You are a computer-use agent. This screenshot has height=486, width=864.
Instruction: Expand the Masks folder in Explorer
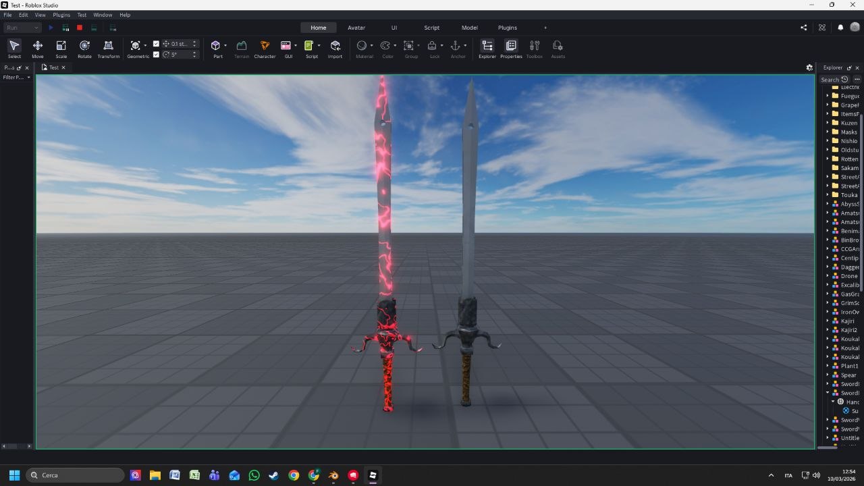pyautogui.click(x=827, y=132)
